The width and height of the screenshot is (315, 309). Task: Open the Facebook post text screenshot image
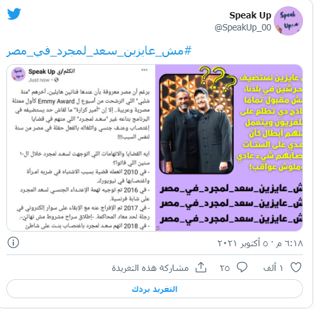tap(81, 148)
